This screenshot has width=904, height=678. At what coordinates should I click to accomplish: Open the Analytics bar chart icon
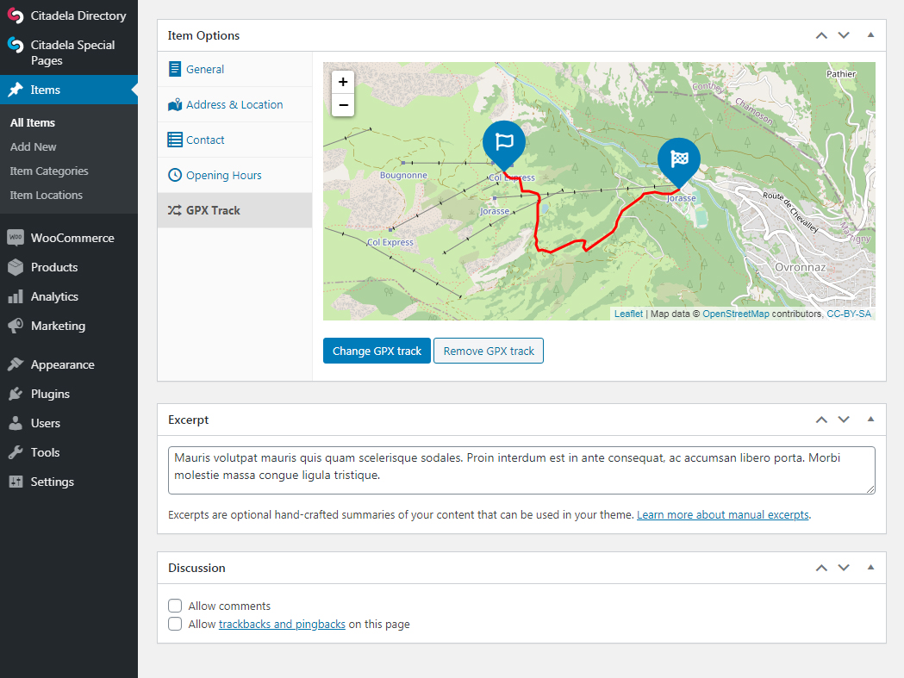tap(16, 296)
